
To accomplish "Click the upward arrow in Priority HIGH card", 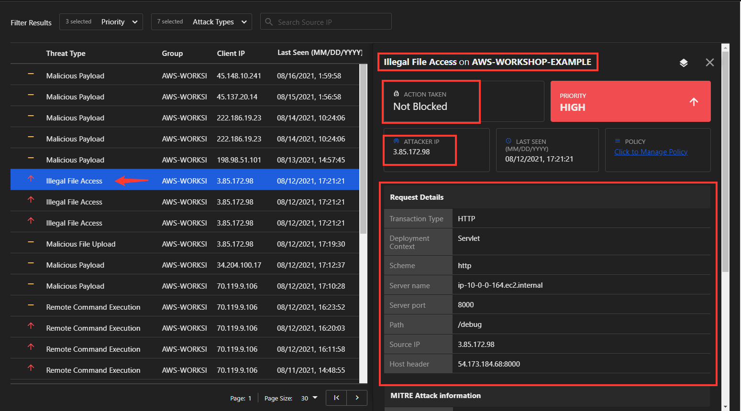I will pyautogui.click(x=694, y=102).
